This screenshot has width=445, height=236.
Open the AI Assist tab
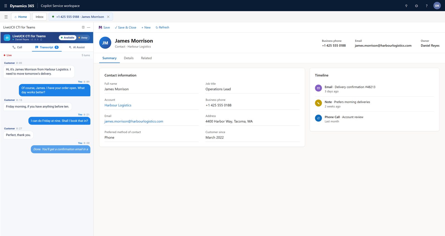coord(77,47)
